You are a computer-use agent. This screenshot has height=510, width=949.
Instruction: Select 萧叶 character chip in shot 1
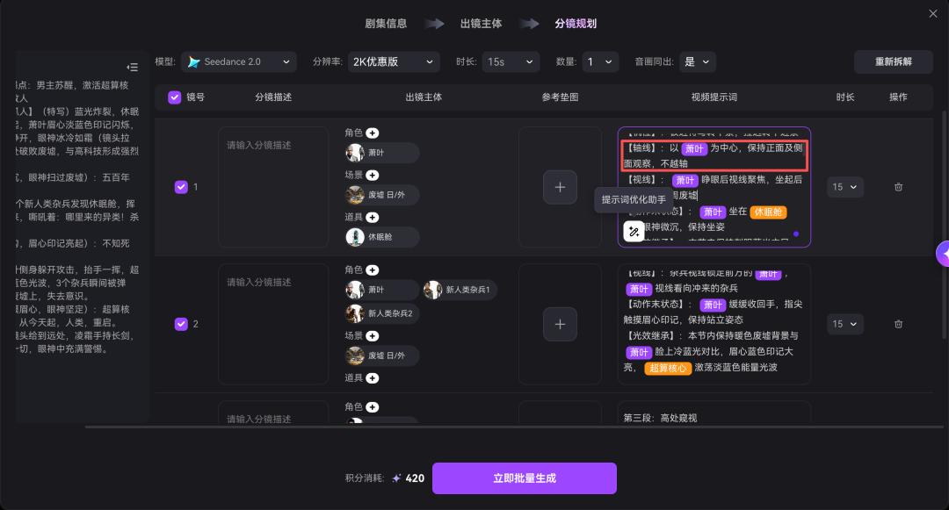point(382,153)
